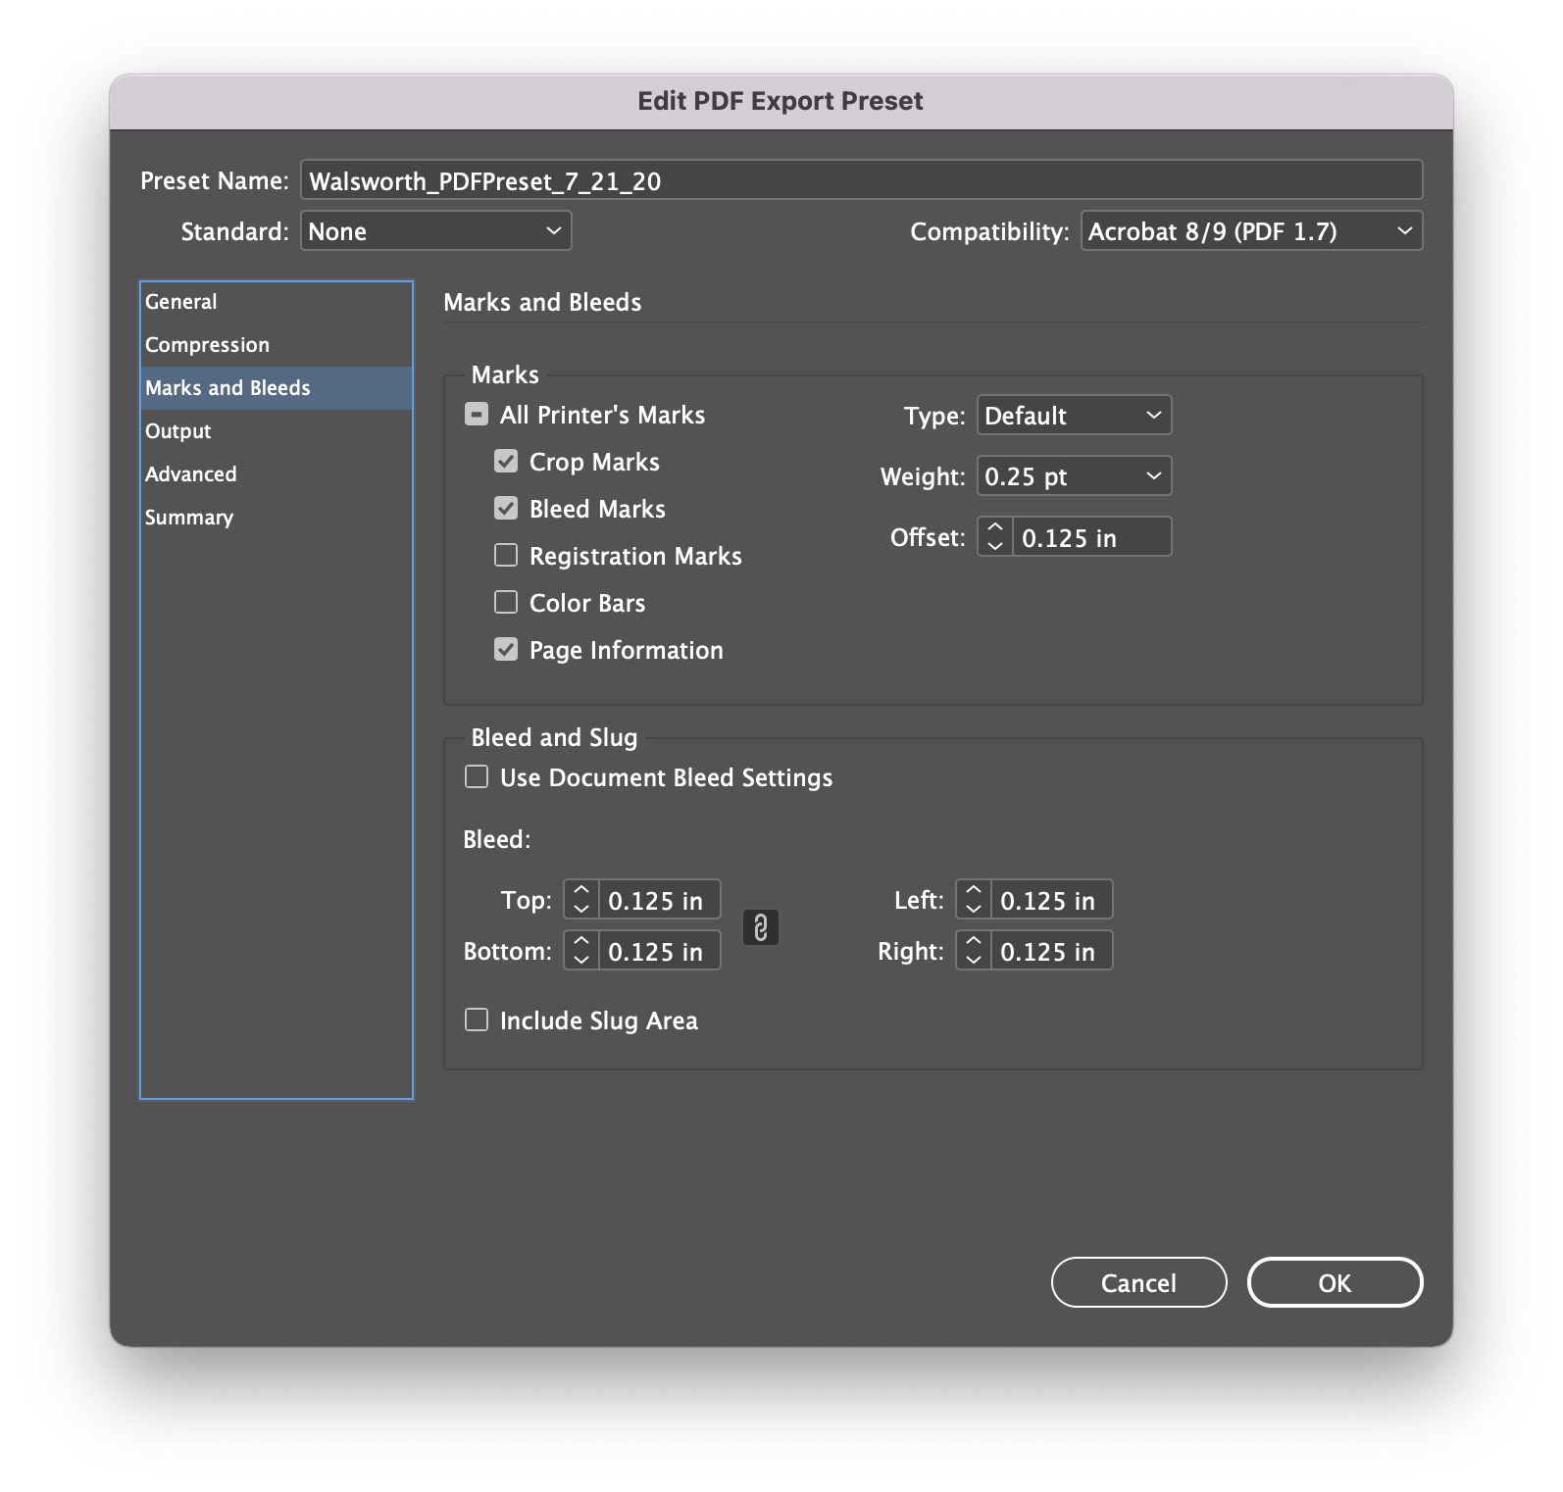Viewport: 1563px width, 1492px height.
Task: Increase the Right bleed with the up arrow
Action: 974,941
